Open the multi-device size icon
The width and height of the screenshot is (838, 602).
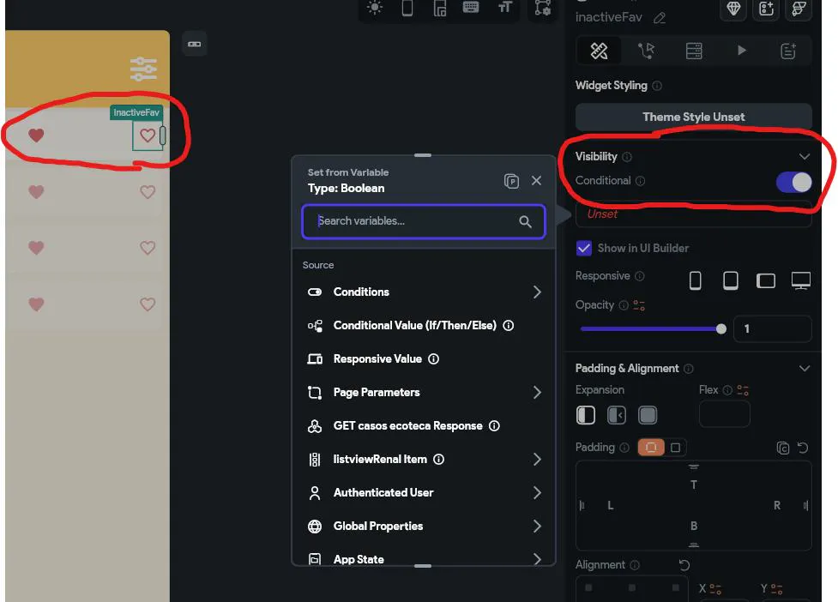[439, 8]
